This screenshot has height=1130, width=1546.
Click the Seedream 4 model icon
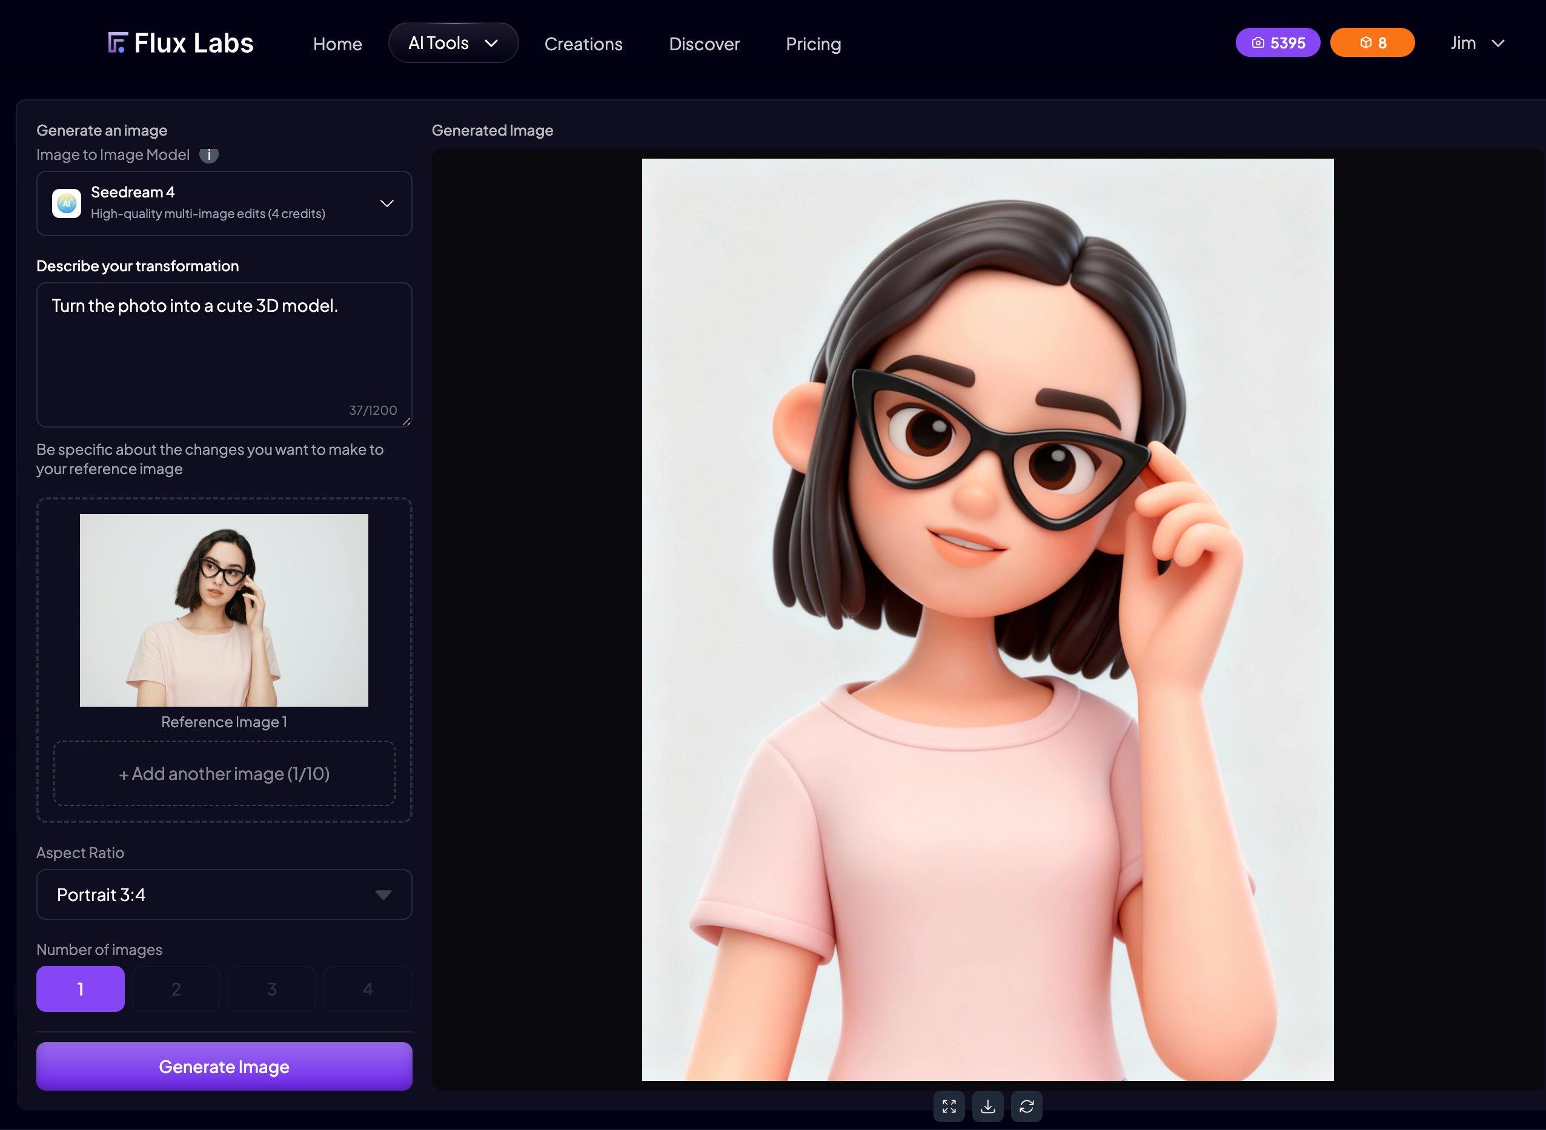tap(67, 203)
